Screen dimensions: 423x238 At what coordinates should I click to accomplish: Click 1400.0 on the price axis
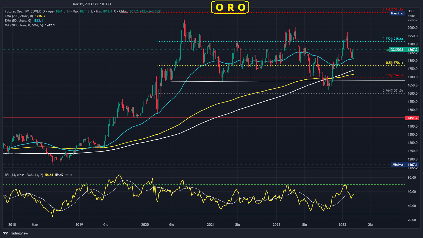click(x=412, y=126)
